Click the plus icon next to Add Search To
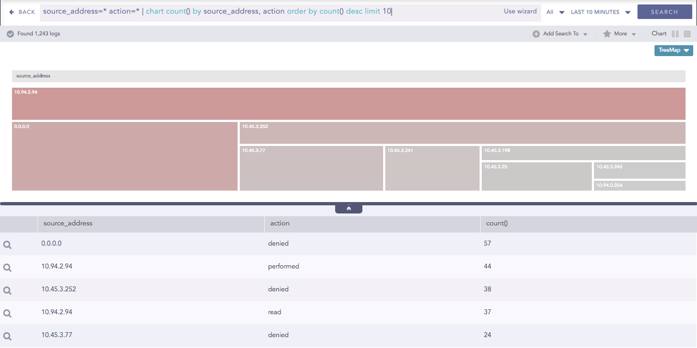Image resolution: width=697 pixels, height=348 pixels. click(x=536, y=33)
